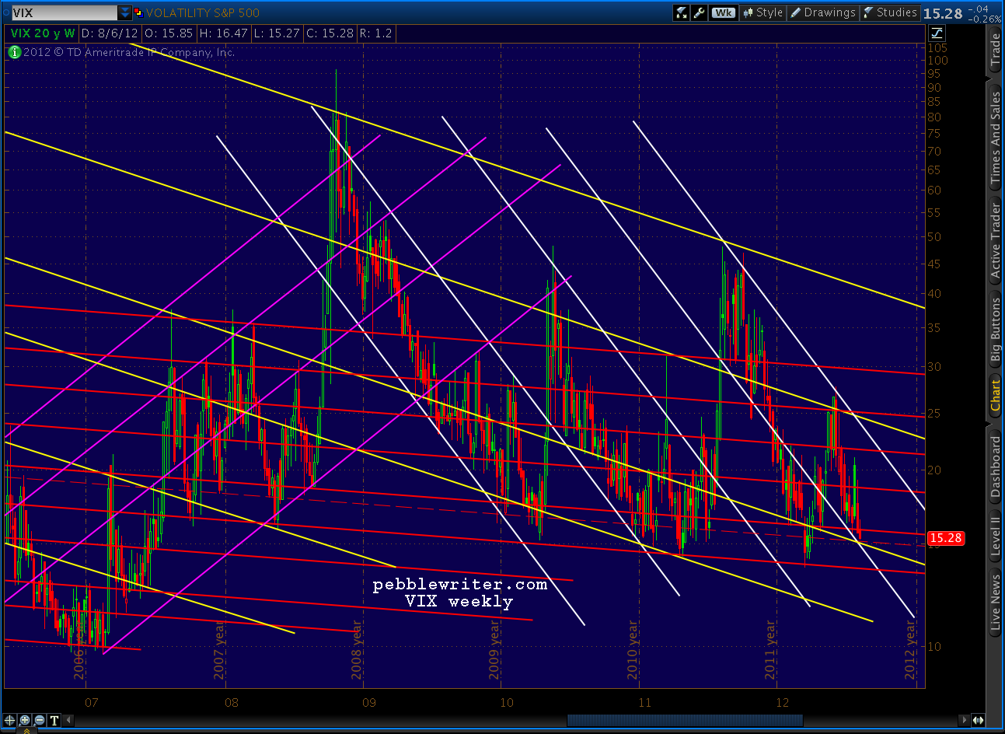The width and height of the screenshot is (1005, 734).
Task: Open the studies flask icon beside the wrench
Action: pos(681,12)
